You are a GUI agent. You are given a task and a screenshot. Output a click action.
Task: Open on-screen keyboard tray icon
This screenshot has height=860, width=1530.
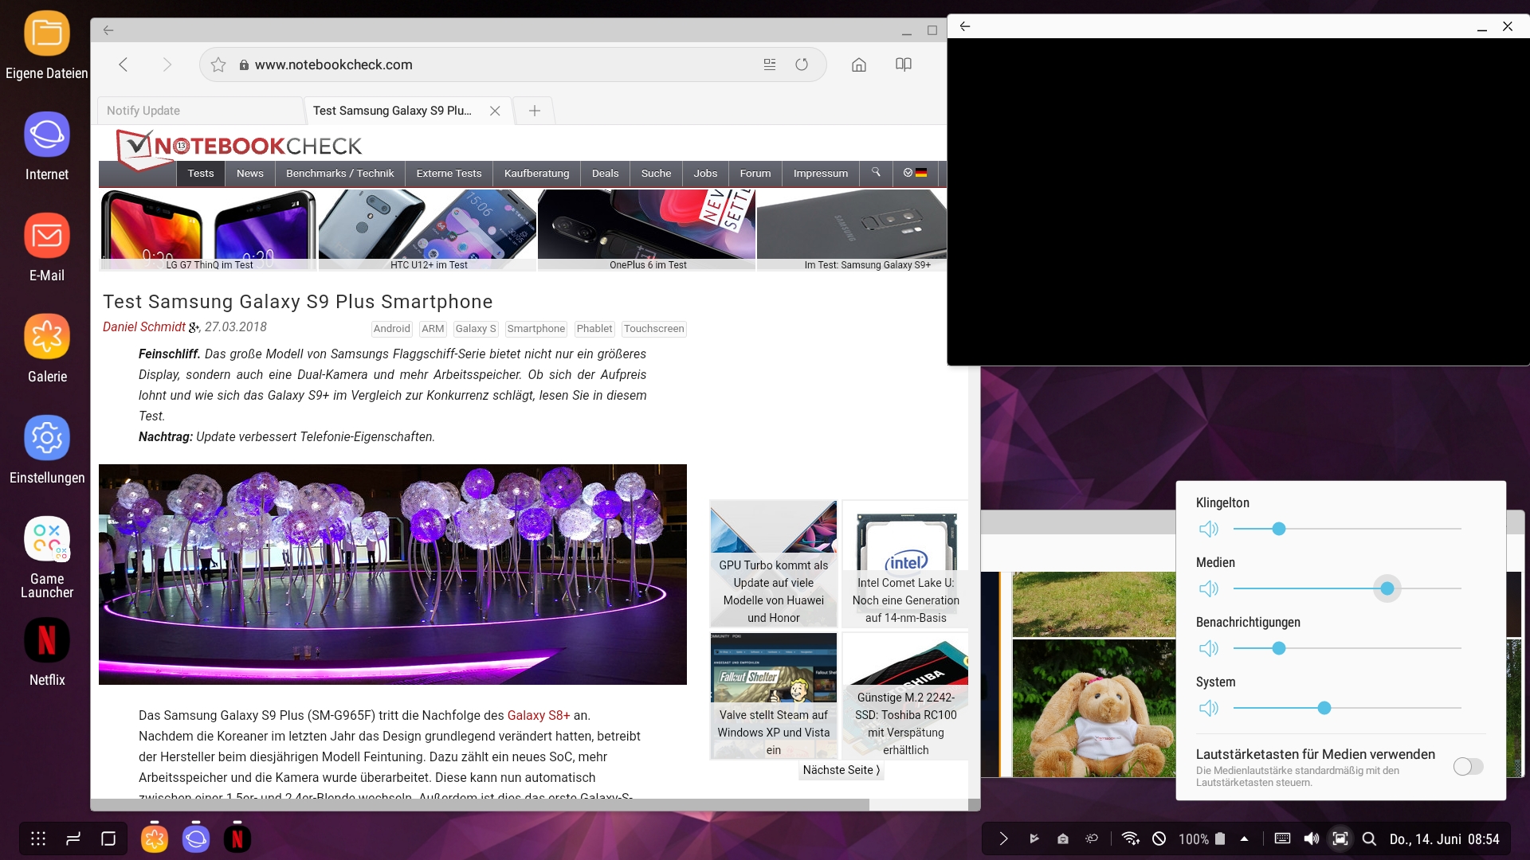click(x=1282, y=838)
